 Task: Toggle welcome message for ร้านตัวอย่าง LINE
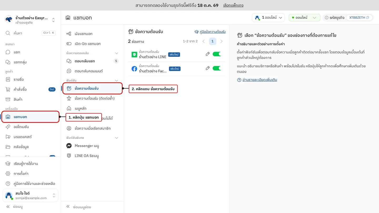pyautogui.click(x=217, y=54)
